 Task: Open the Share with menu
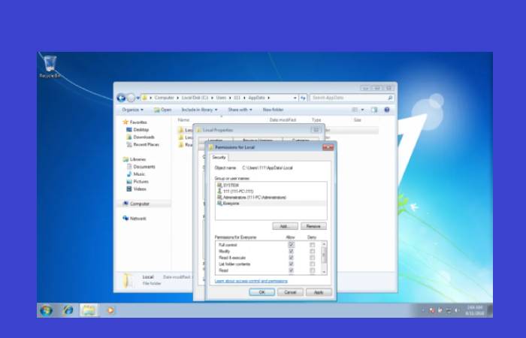click(240, 110)
